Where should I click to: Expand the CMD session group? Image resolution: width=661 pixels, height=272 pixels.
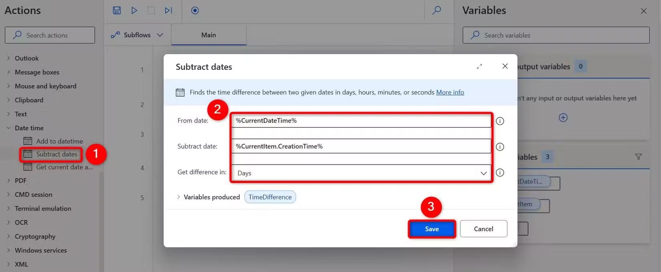[8, 195]
